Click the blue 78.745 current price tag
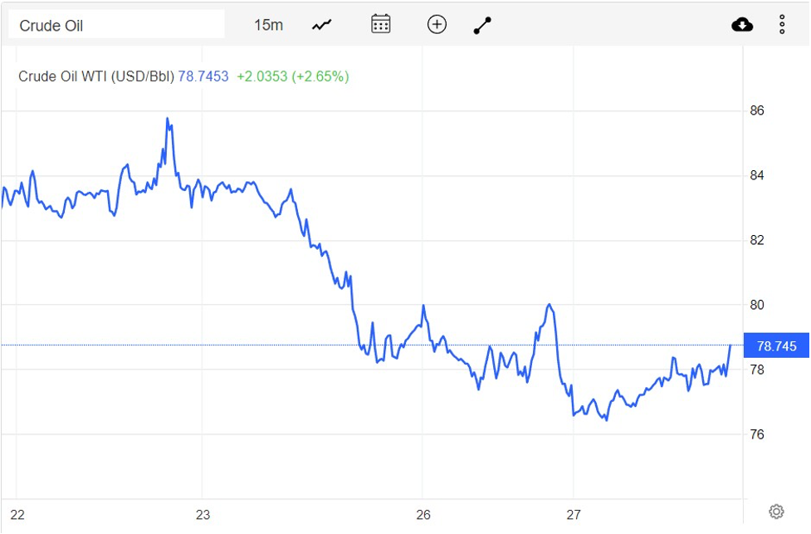The width and height of the screenshot is (811, 534). (776, 345)
